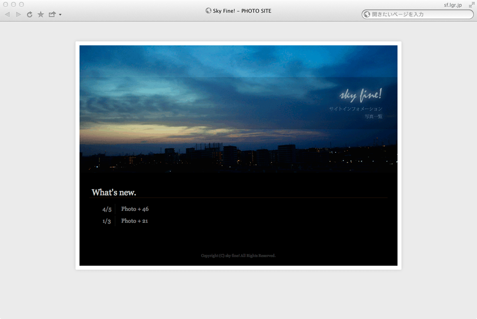Click the browser forward arrow

tap(18, 15)
